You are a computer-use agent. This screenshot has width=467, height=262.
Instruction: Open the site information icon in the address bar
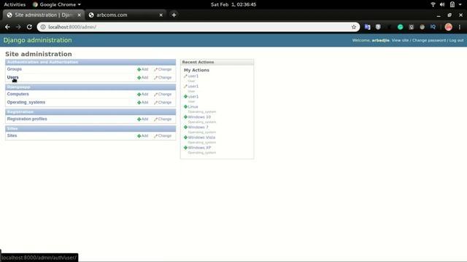43,27
